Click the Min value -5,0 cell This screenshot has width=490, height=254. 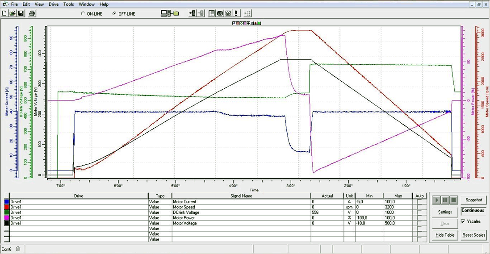coord(369,201)
